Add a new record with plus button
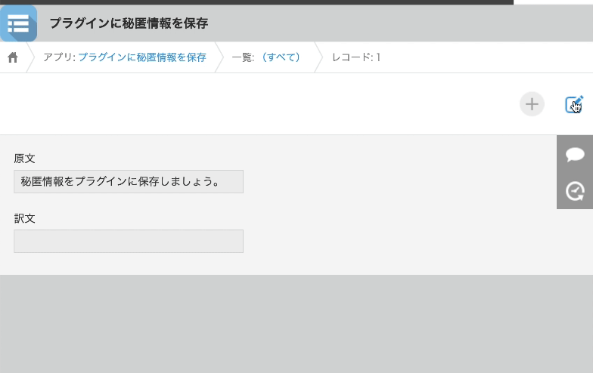Image resolution: width=593 pixels, height=373 pixels. click(532, 104)
